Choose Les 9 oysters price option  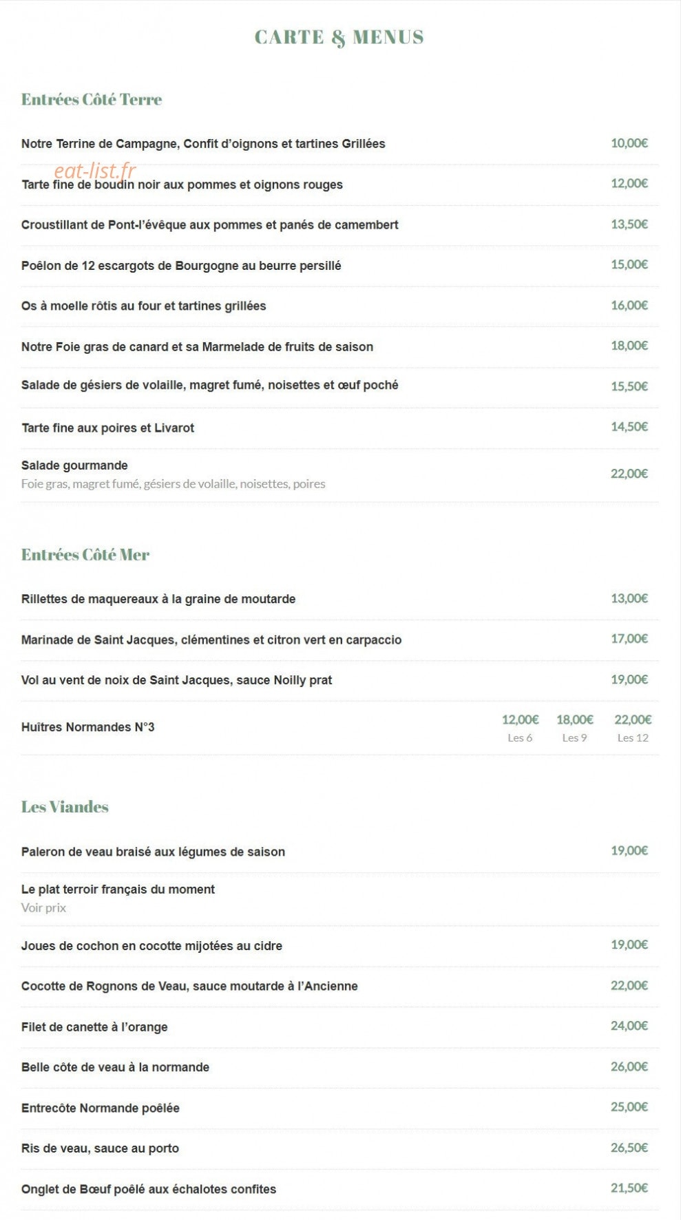click(x=575, y=728)
